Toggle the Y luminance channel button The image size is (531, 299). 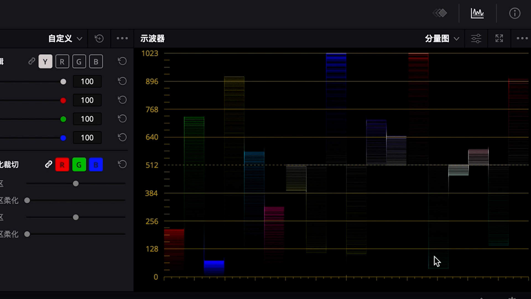[x=45, y=61]
